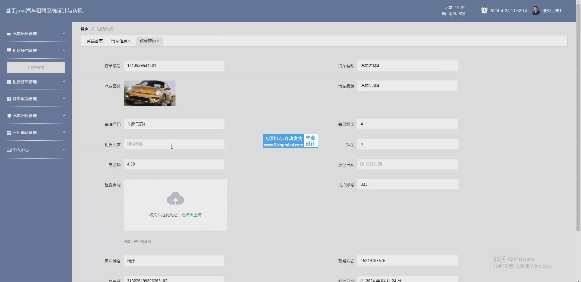Click the 订单编号 input field
This screenshot has height=282, width=581.
pyautogui.click(x=174, y=66)
